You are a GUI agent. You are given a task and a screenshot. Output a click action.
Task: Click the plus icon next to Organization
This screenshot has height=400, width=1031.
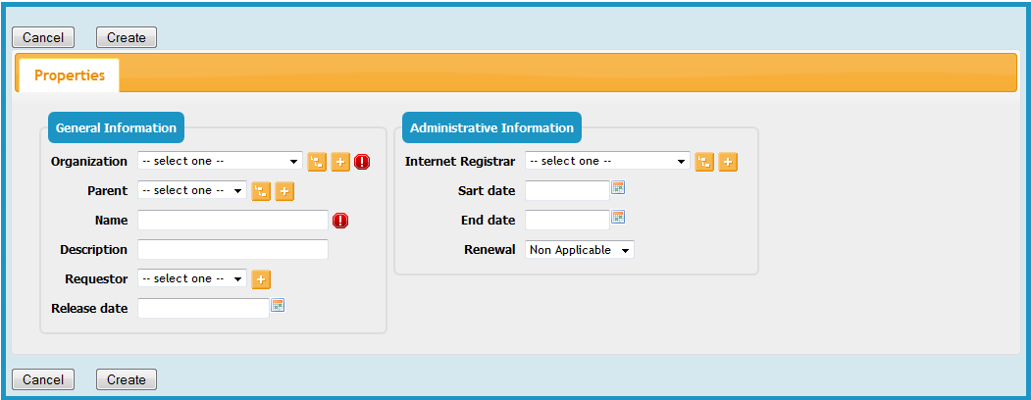(x=340, y=162)
